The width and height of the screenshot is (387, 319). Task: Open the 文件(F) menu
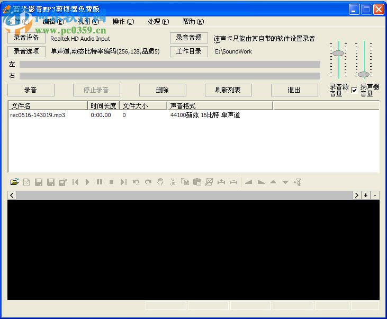coord(18,22)
